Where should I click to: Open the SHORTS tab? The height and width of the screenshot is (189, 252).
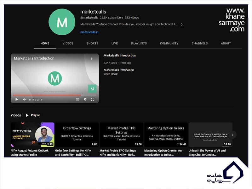pos(92,43)
